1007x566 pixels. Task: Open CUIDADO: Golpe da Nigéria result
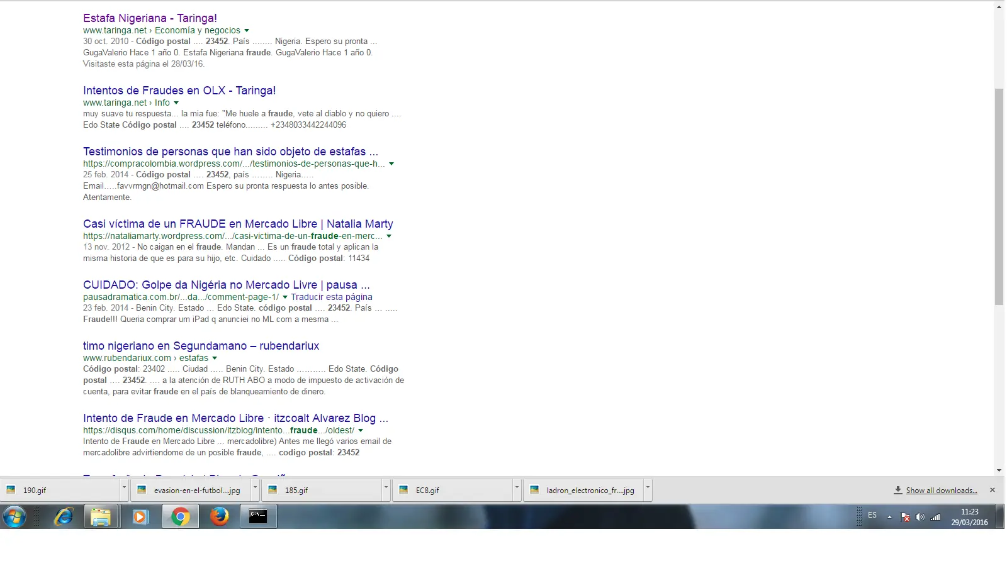(x=226, y=285)
